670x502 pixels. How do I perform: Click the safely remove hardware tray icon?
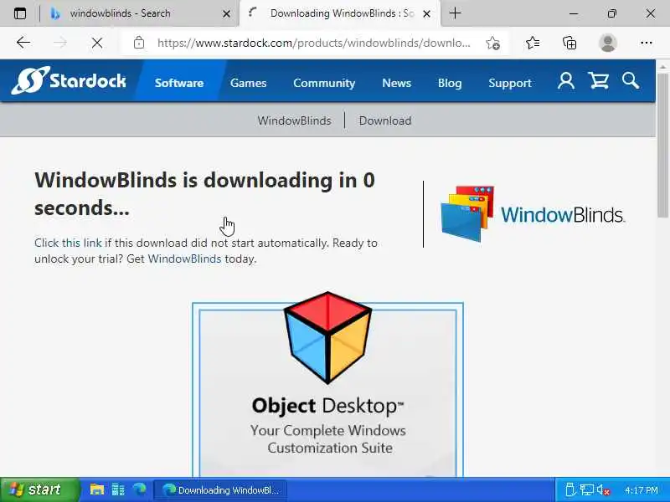coord(570,490)
